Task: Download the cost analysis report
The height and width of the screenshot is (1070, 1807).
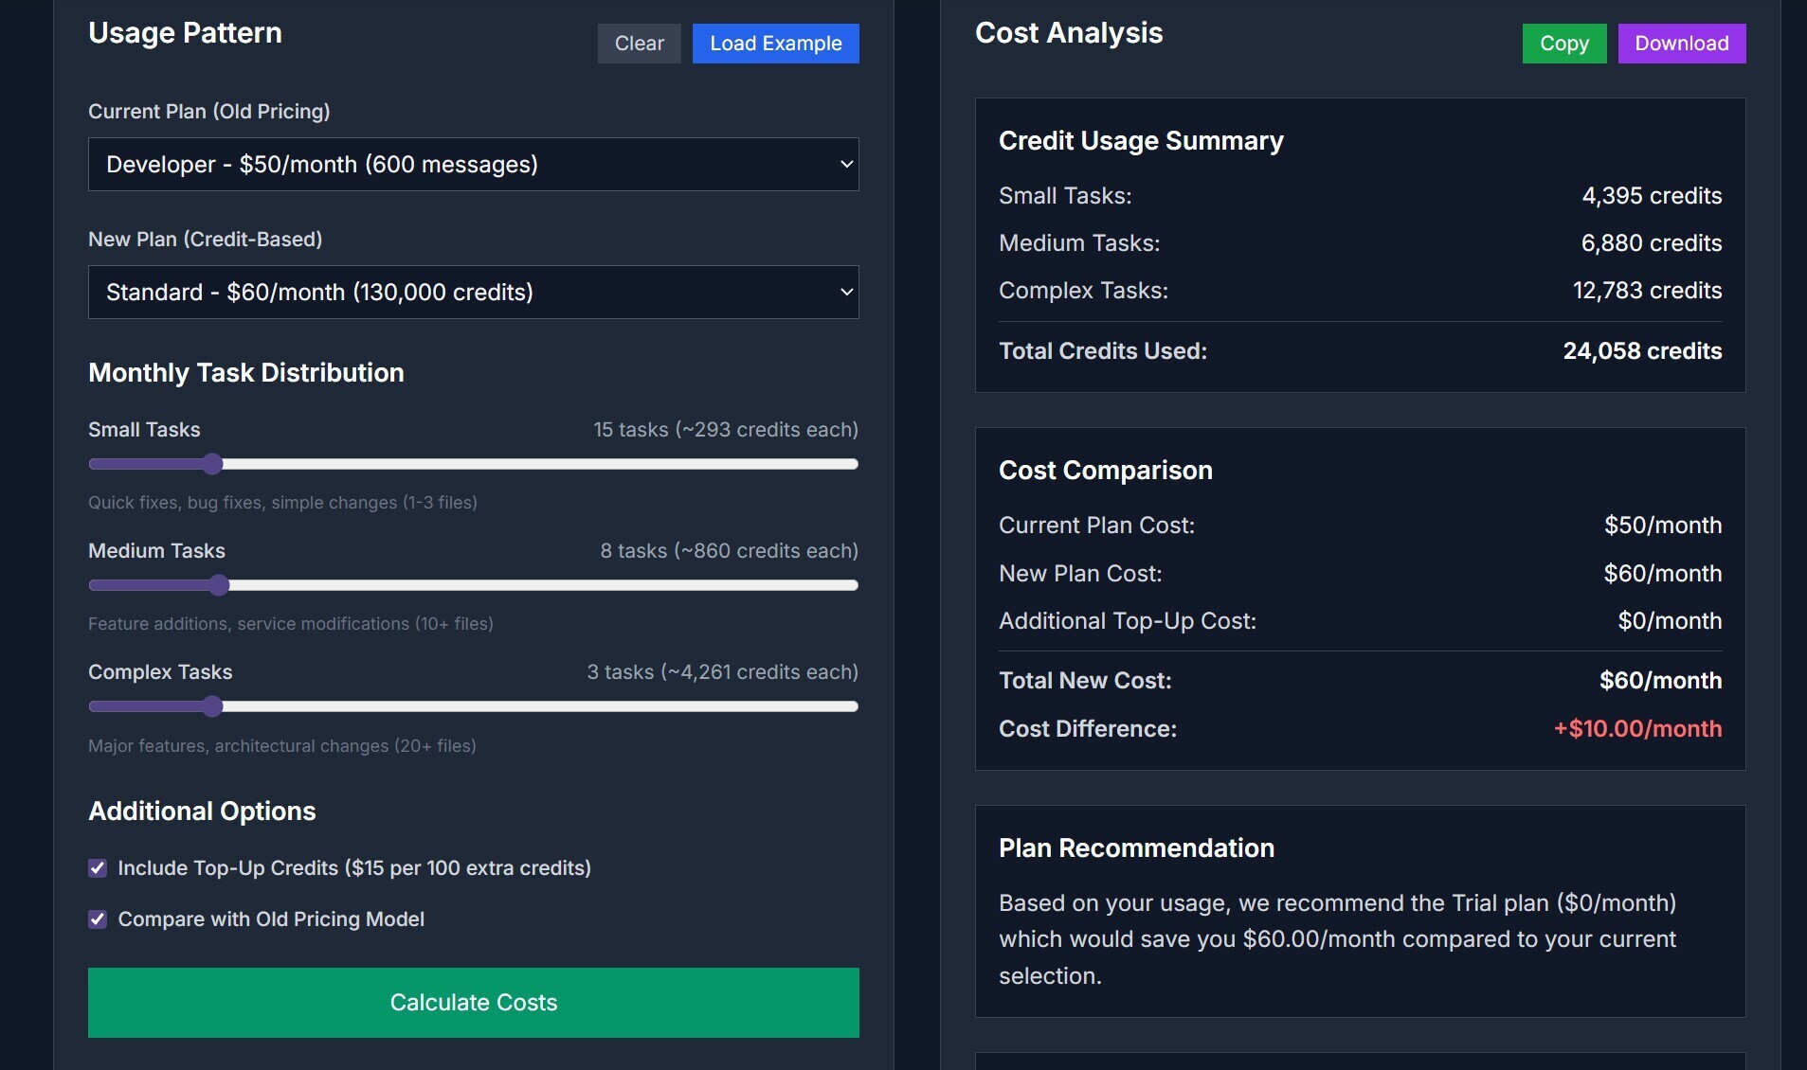Action: click(x=1681, y=44)
